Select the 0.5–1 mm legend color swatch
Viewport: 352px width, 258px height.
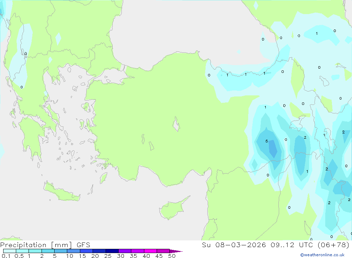23,251
